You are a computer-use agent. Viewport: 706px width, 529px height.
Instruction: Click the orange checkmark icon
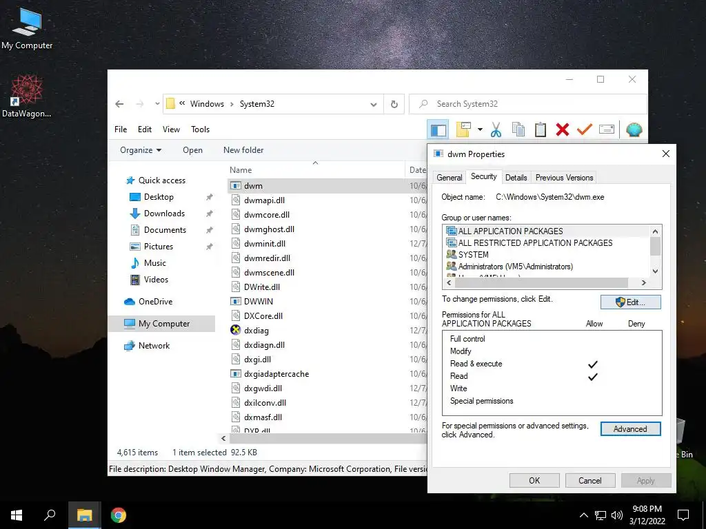point(585,129)
